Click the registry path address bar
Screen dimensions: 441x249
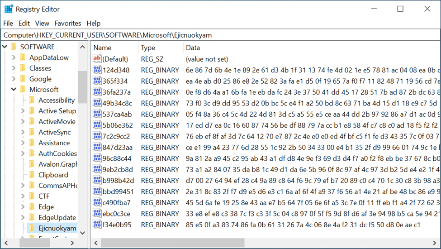coord(220,35)
